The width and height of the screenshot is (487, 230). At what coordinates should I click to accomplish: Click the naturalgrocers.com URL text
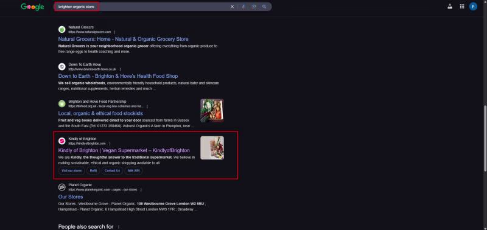coord(89,32)
